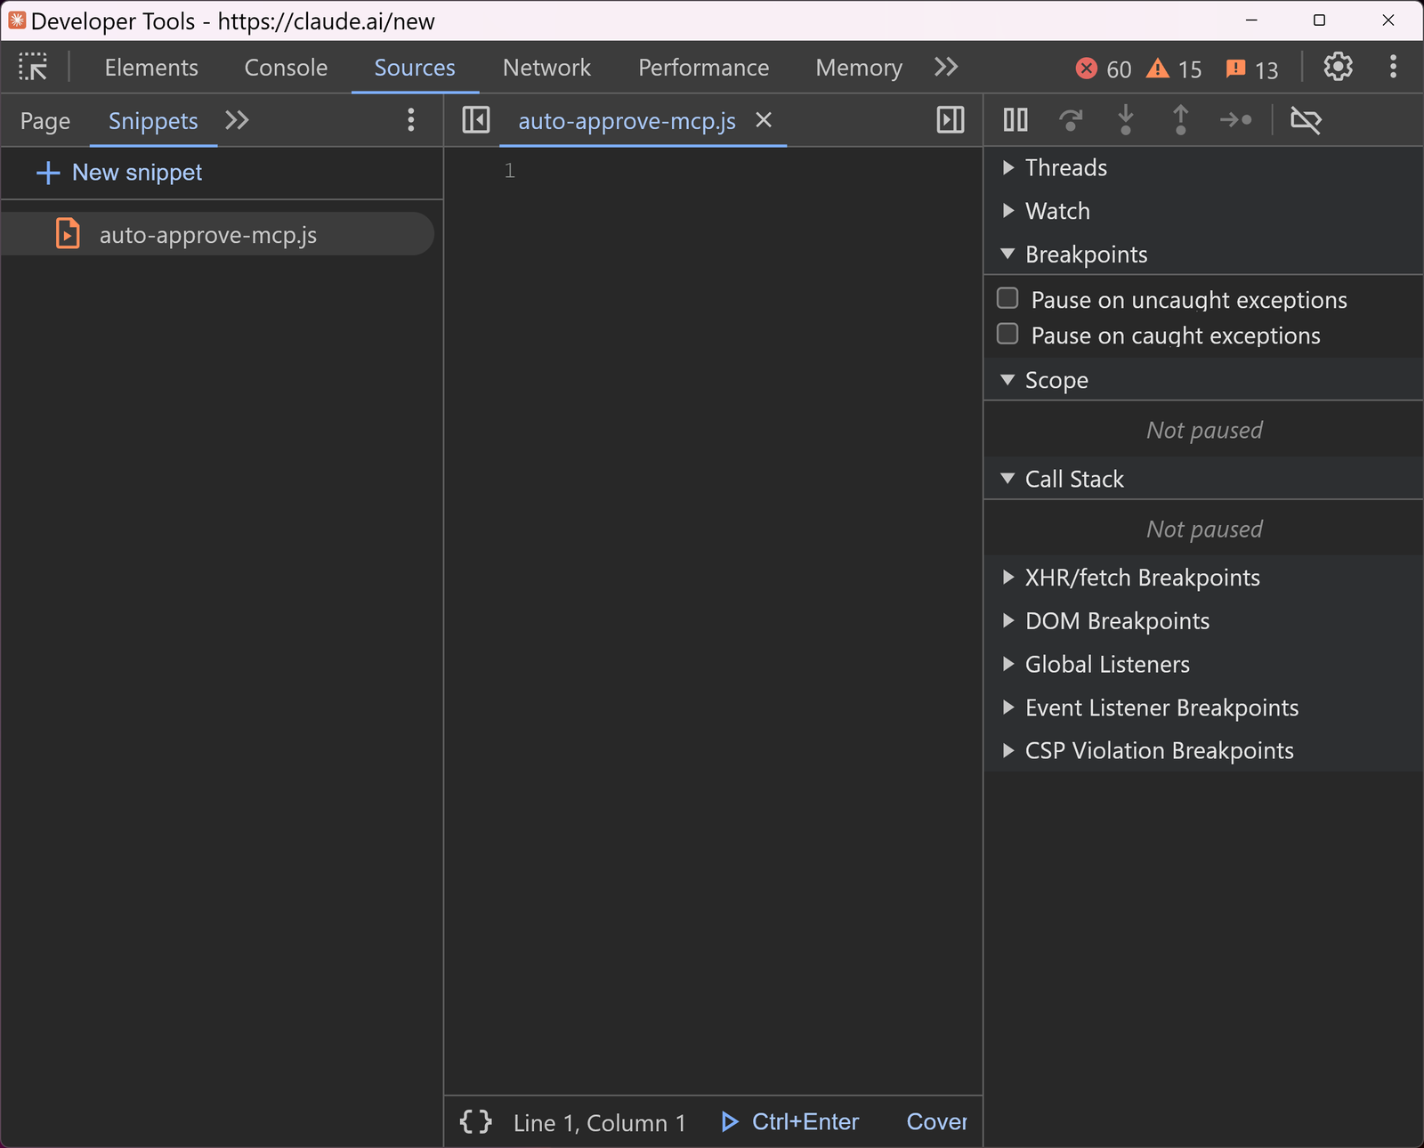Hide the debugger sidebar
The height and width of the screenshot is (1148, 1424).
pos(951,120)
